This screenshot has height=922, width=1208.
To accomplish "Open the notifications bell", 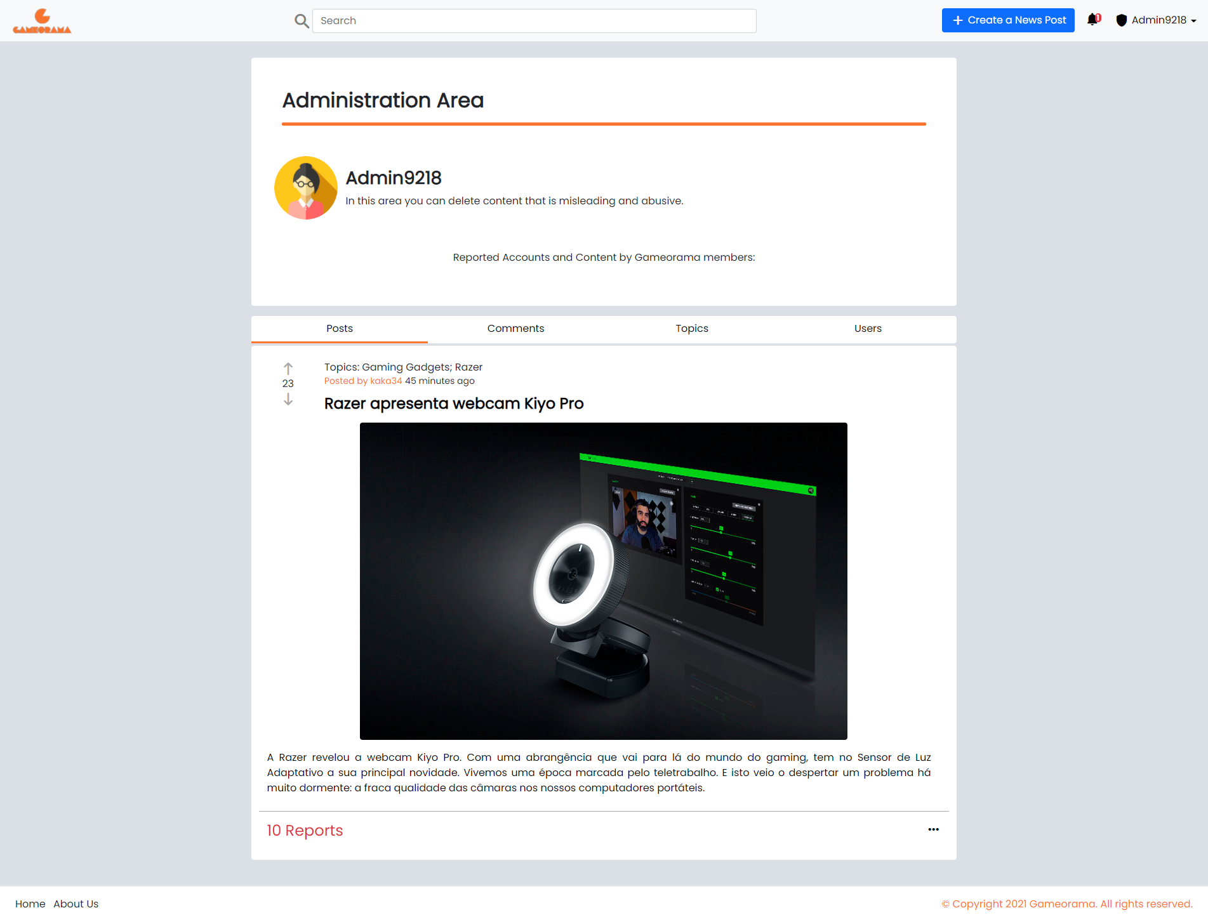I will coord(1093,20).
